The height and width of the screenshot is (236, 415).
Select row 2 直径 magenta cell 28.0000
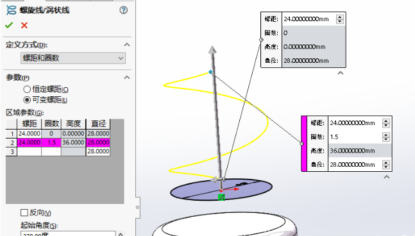(x=98, y=142)
